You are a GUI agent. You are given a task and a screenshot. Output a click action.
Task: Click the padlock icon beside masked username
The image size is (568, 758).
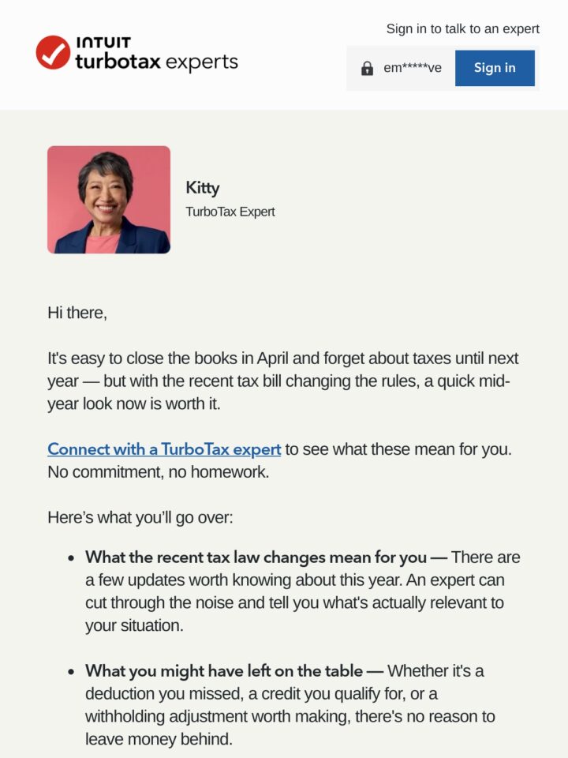367,68
